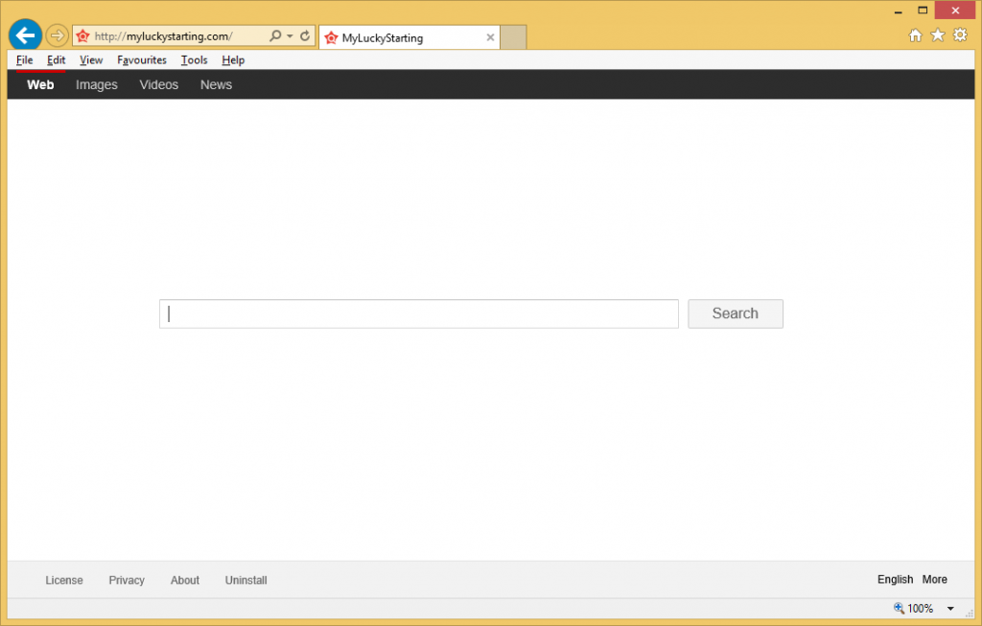This screenshot has height=626, width=982.
Task: Open the browser settings gear icon
Action: pyautogui.click(x=959, y=35)
